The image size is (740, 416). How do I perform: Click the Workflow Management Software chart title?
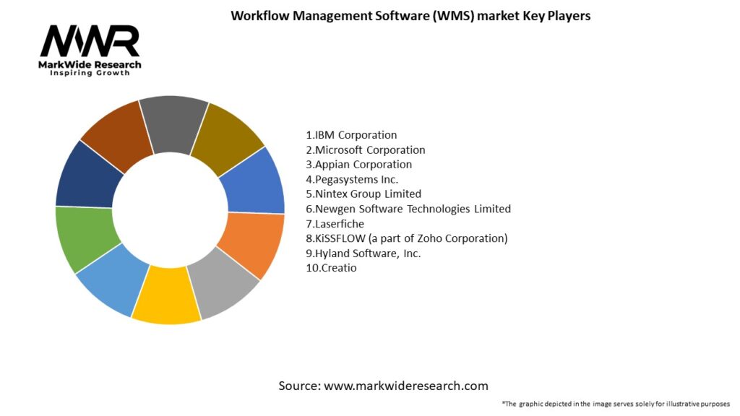(x=410, y=16)
